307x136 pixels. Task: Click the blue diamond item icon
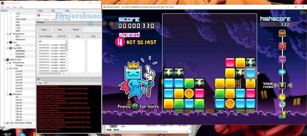(282, 72)
